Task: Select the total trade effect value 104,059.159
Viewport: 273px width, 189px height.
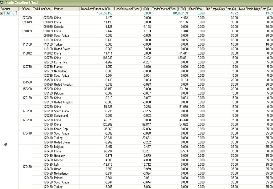Action: point(105,13)
